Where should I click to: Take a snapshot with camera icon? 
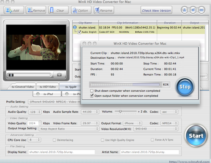tap(59, 74)
